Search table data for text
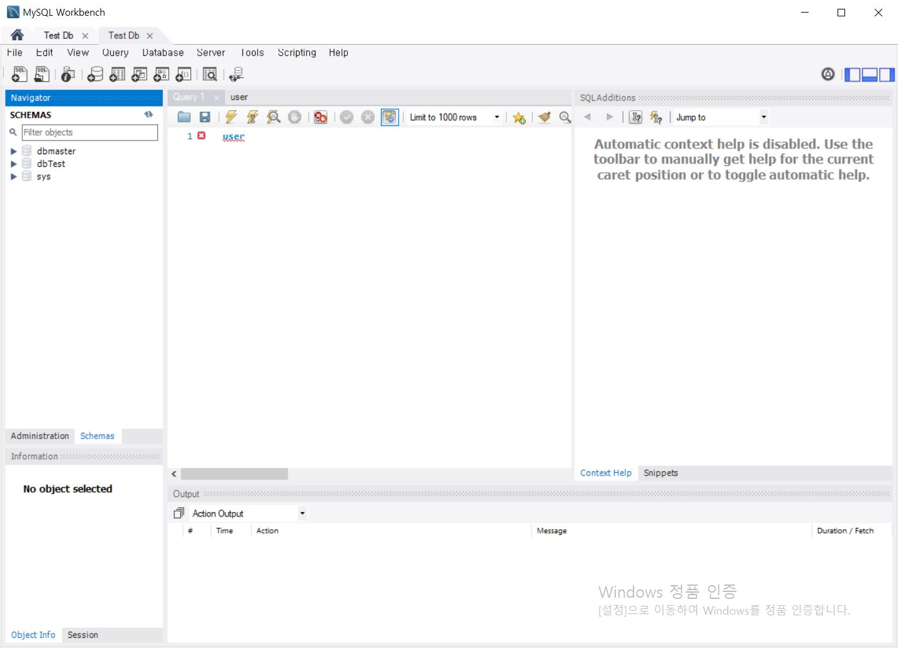Screen dimensions: 898x648 coord(210,74)
